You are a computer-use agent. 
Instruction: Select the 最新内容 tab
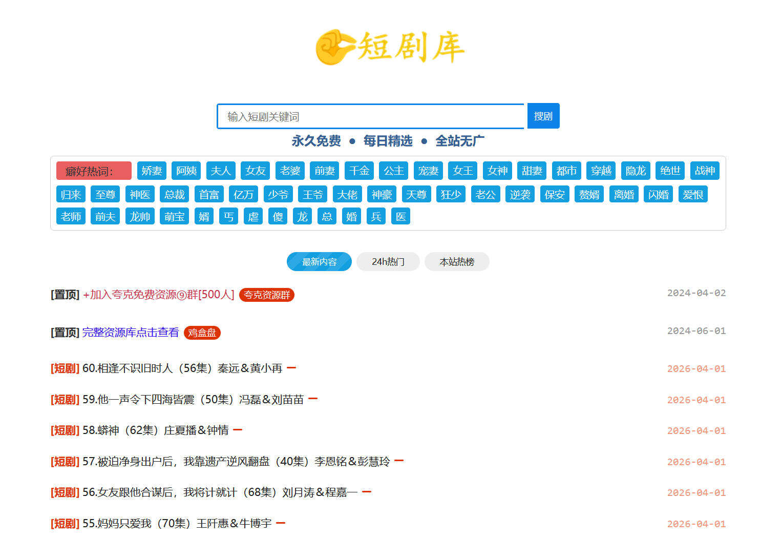pyautogui.click(x=319, y=262)
